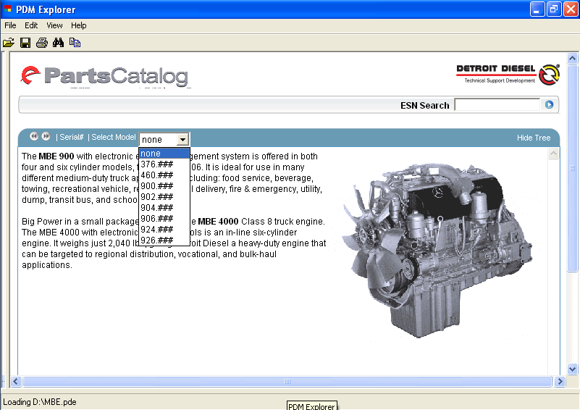Click the Print toolbar icon
Viewport: 580px width, 410px height.
pos(42,43)
